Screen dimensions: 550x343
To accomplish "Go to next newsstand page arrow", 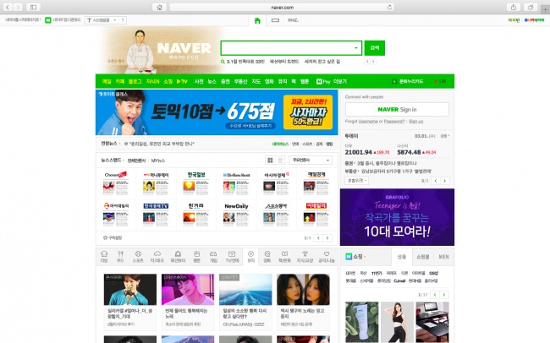I will pyautogui.click(x=329, y=237).
